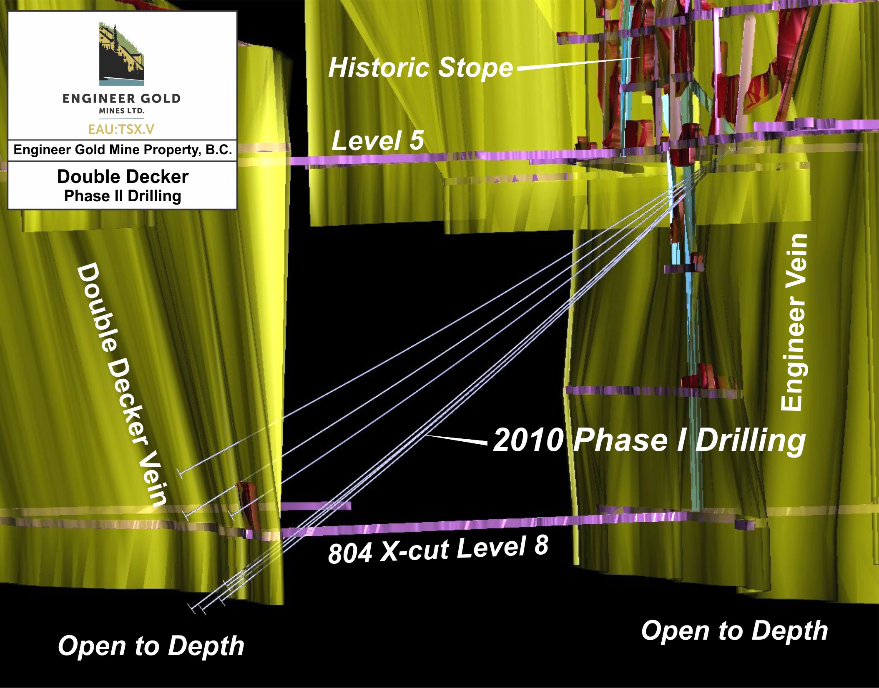Select the 'Engineer Vein' vertical label

[x=794, y=323]
